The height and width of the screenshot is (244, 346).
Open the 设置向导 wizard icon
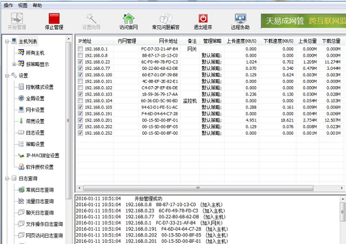(91, 18)
